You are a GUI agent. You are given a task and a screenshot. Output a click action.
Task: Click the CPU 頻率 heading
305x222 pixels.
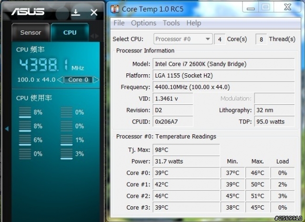[30, 50]
